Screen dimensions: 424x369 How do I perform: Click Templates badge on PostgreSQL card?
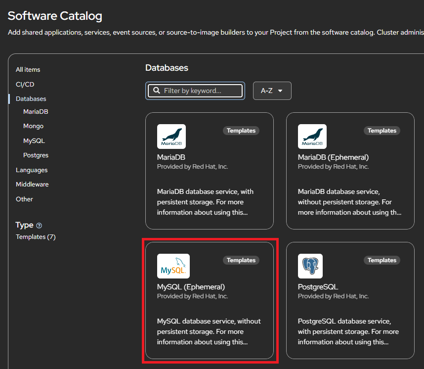pos(382,260)
